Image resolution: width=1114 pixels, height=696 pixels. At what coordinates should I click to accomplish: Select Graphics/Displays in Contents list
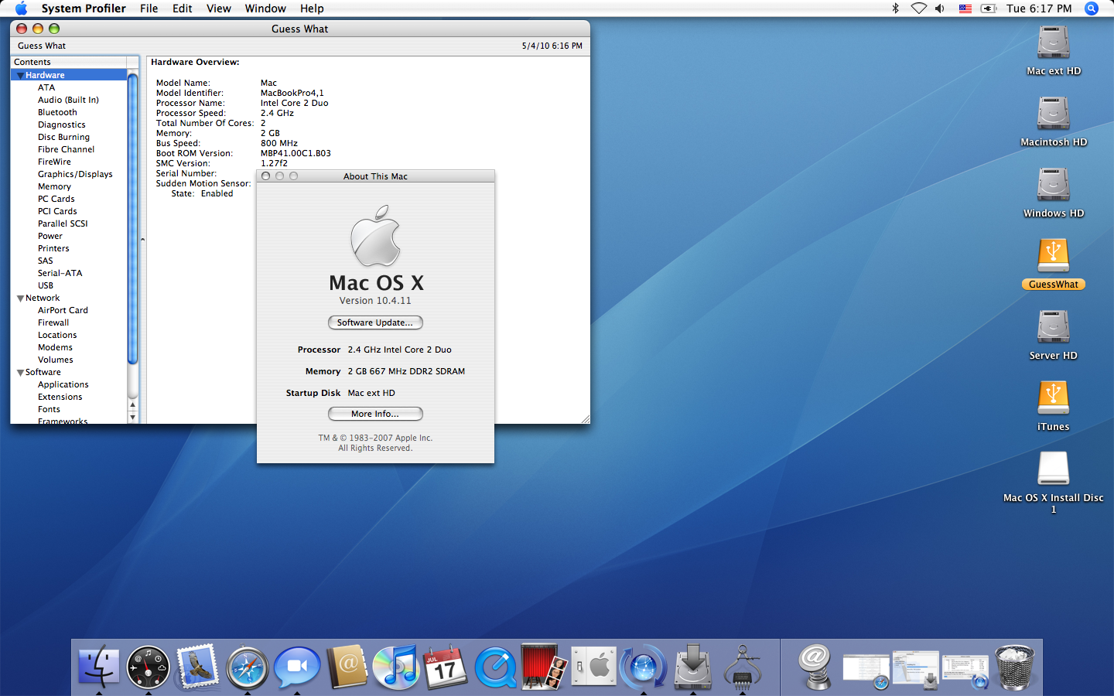coord(75,174)
